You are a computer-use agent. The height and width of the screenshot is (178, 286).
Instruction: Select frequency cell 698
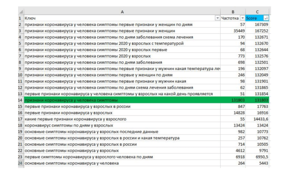click(x=233, y=62)
